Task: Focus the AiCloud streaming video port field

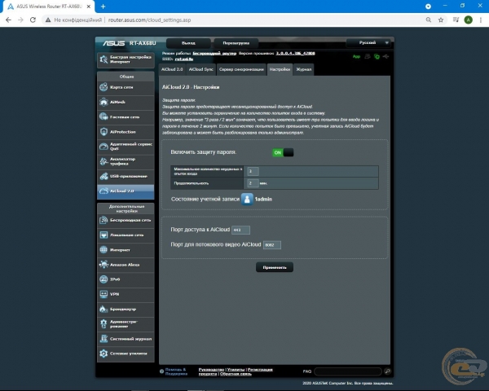Action: (272, 244)
